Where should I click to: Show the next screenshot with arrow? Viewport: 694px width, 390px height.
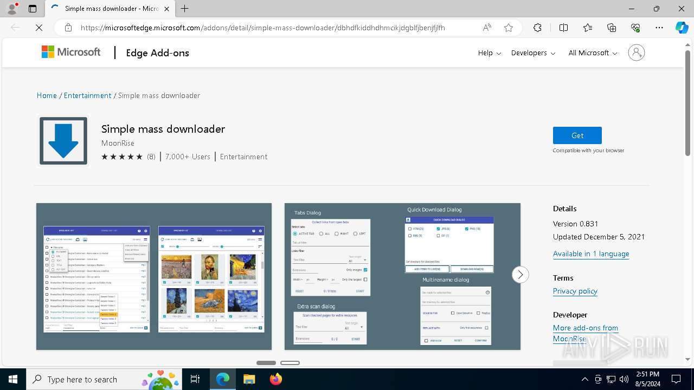pos(520,275)
